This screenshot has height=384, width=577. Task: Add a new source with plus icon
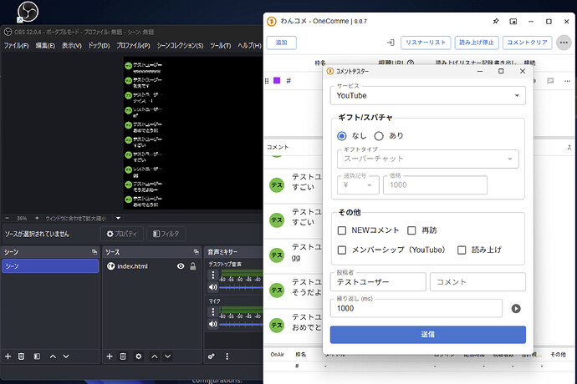coord(109,356)
